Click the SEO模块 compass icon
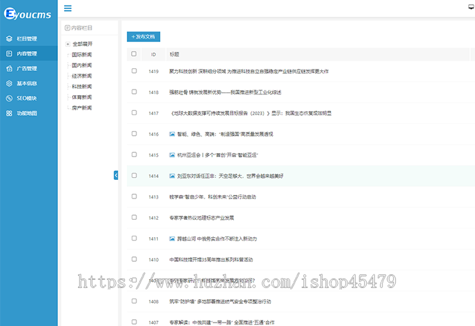This screenshot has height=326, width=475. 9,98
